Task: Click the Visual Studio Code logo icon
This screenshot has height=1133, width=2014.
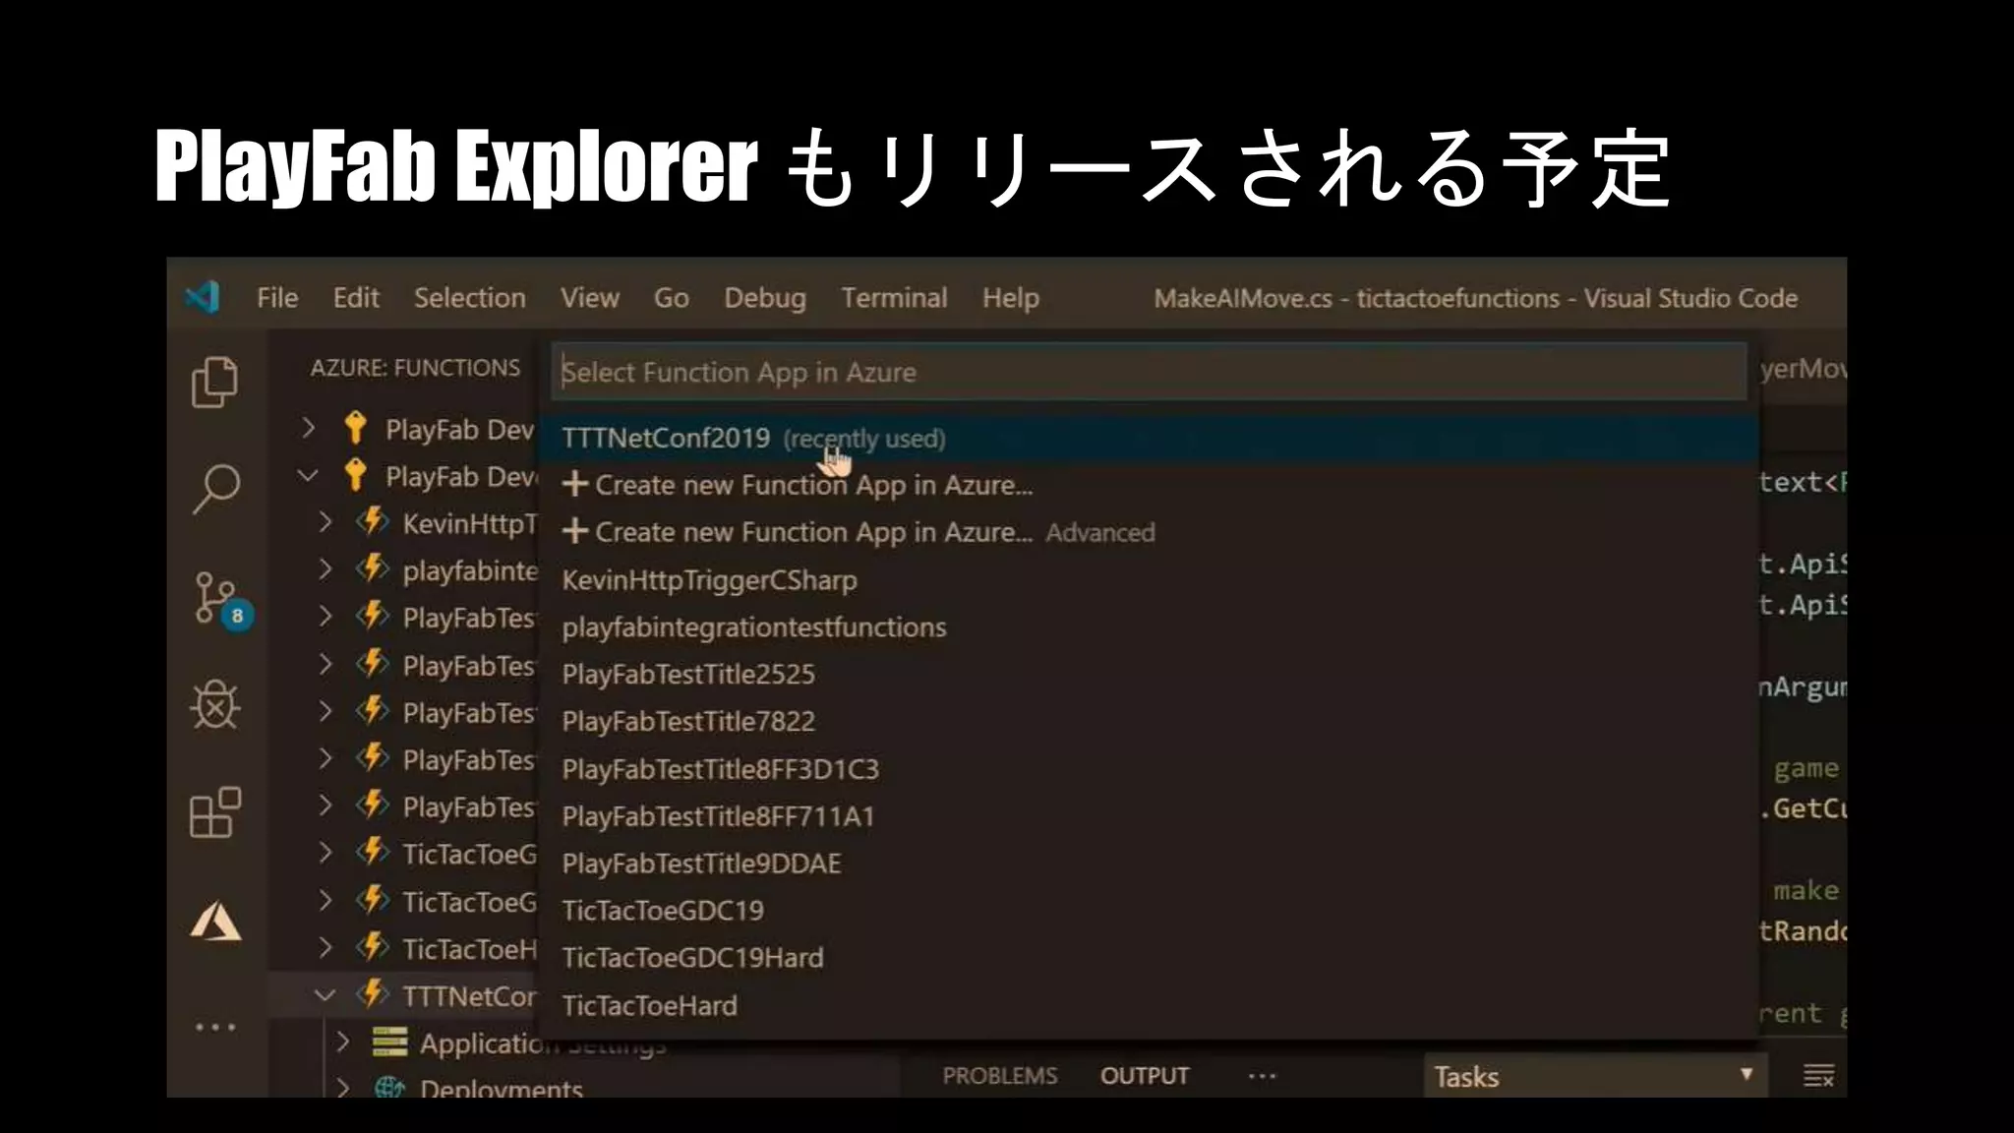Action: point(203,297)
